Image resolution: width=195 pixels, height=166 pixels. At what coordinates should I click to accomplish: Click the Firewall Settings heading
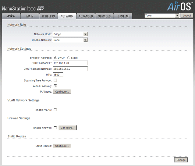19,118
